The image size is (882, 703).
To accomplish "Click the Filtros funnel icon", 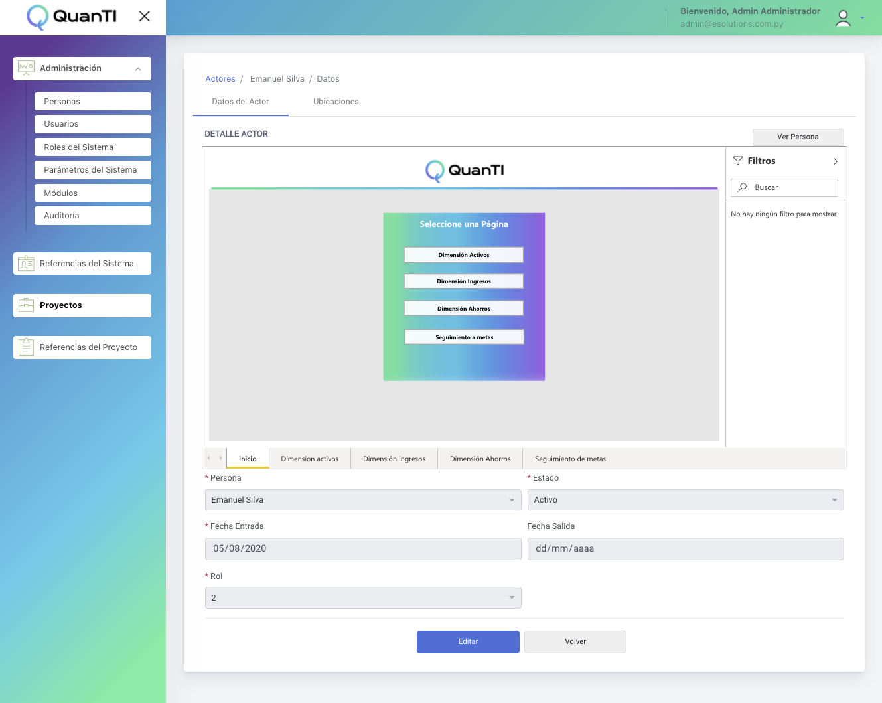I will pos(738,161).
